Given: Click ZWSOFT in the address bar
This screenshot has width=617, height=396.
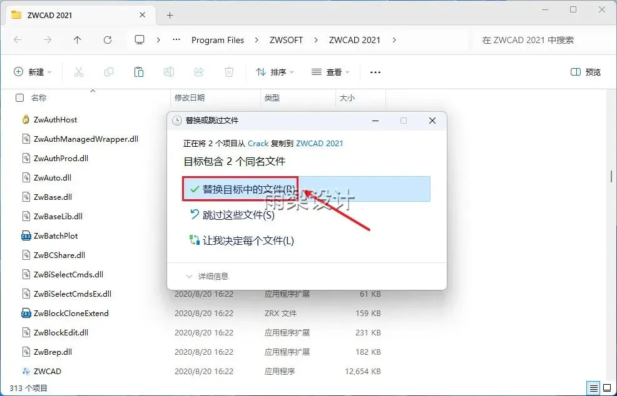Looking at the screenshot, I should coord(286,40).
